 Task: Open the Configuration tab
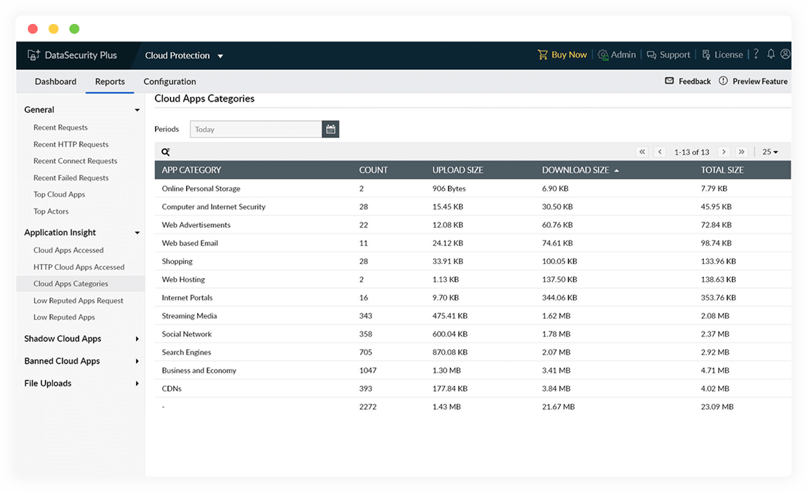[x=170, y=82]
